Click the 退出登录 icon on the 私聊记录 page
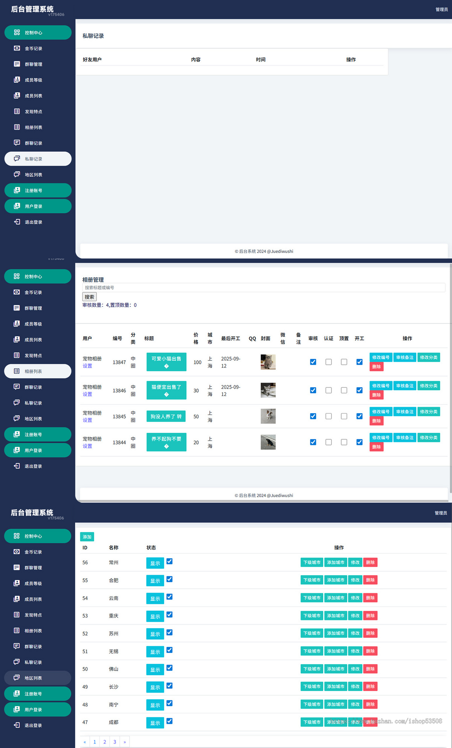Viewport: 452px width, 748px height. pos(17,222)
